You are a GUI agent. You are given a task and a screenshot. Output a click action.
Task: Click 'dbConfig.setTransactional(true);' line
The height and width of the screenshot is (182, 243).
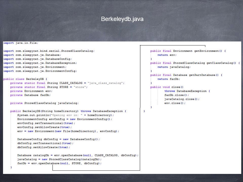coord(45,144)
